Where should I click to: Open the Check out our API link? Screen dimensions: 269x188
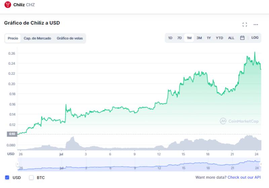(x=244, y=177)
